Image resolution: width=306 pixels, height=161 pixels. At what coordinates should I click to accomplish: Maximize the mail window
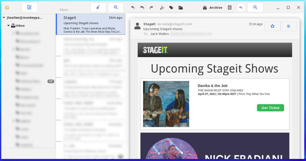pyautogui.click(x=288, y=8)
